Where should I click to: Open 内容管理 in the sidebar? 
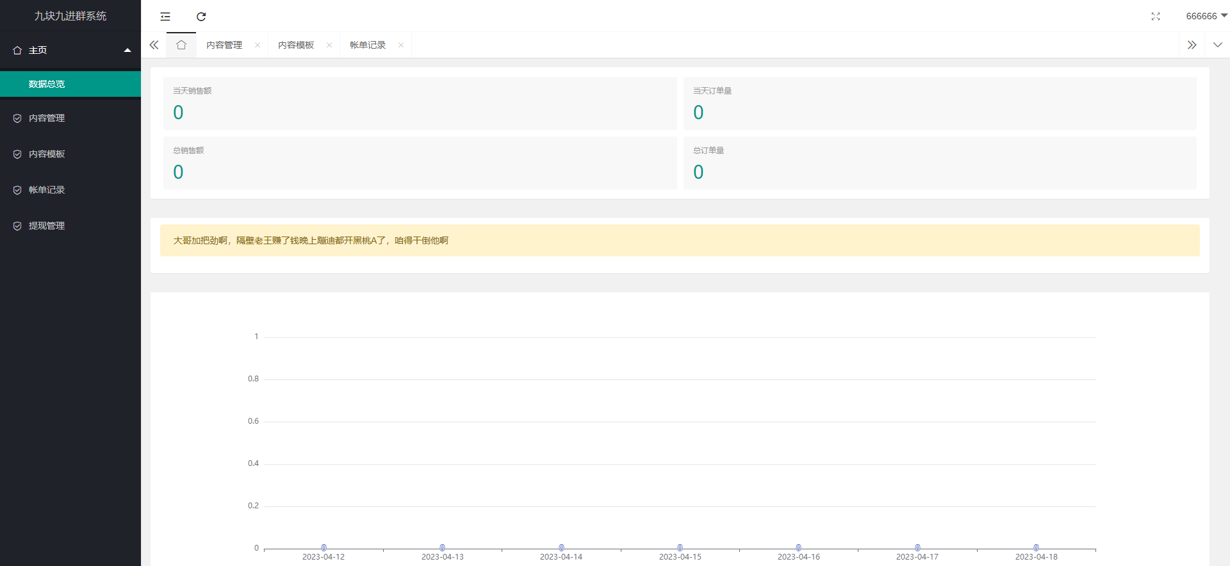tap(70, 118)
